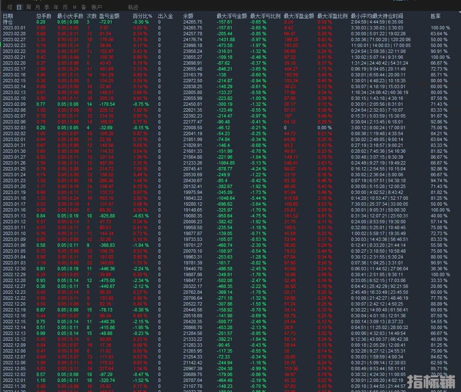The image size is (461, 392).
Task: Open the 币 currency tab
Action: (x=65, y=7)
